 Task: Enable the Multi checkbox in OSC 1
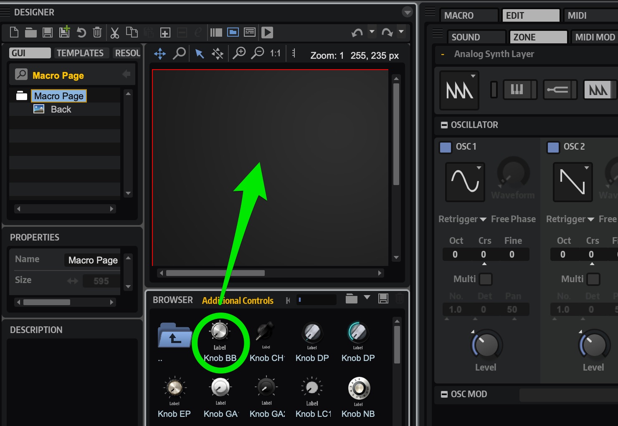point(486,279)
